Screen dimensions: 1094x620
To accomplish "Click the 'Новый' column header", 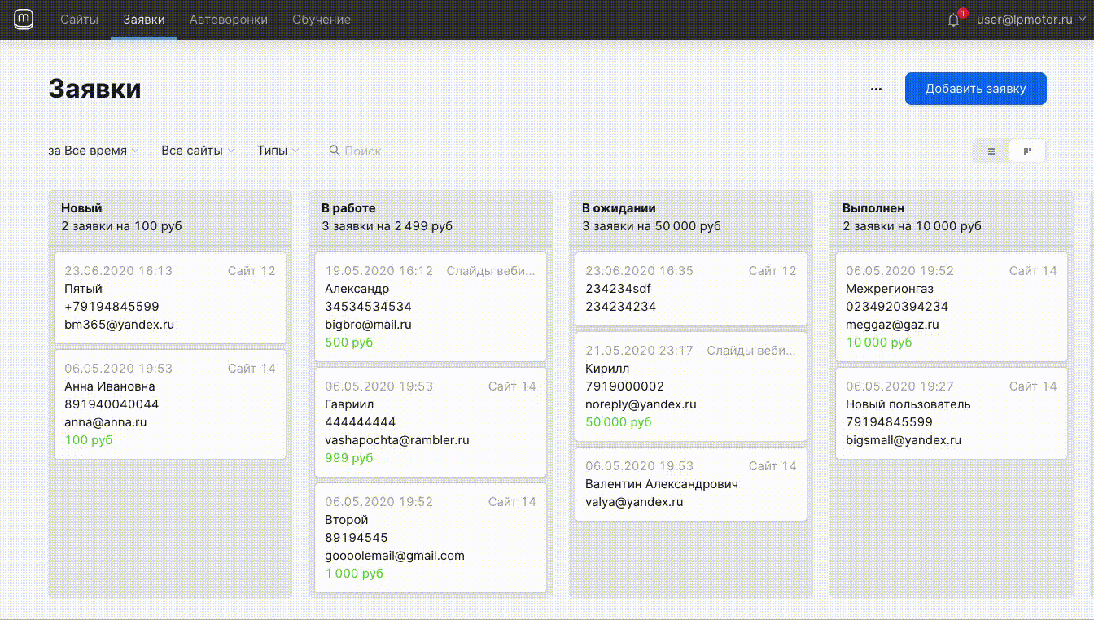I will [x=81, y=208].
